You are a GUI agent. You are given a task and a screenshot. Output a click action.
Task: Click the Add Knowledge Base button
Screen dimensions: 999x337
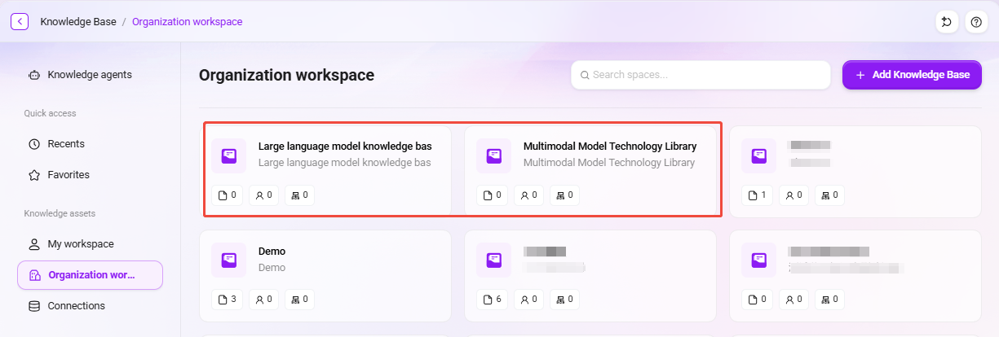coord(912,75)
